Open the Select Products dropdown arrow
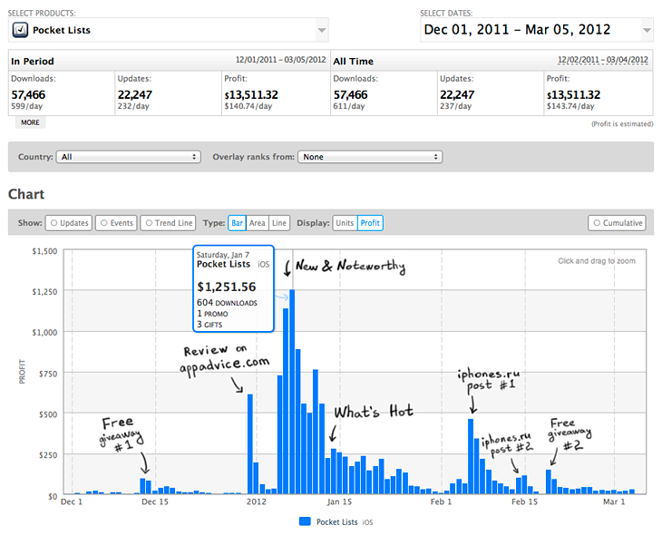The image size is (662, 535). tap(322, 31)
